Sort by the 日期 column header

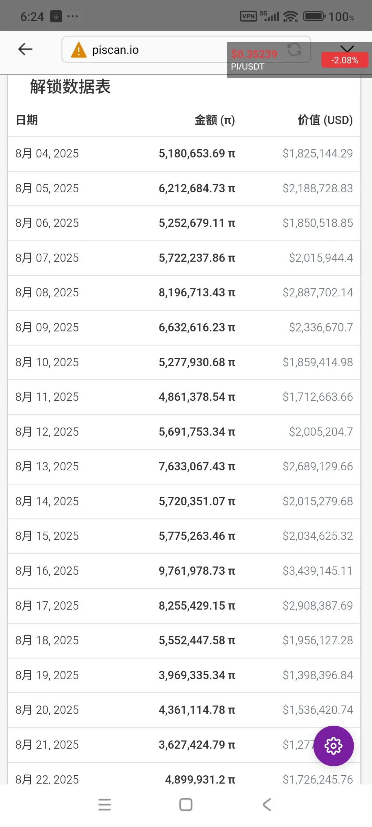coord(27,120)
